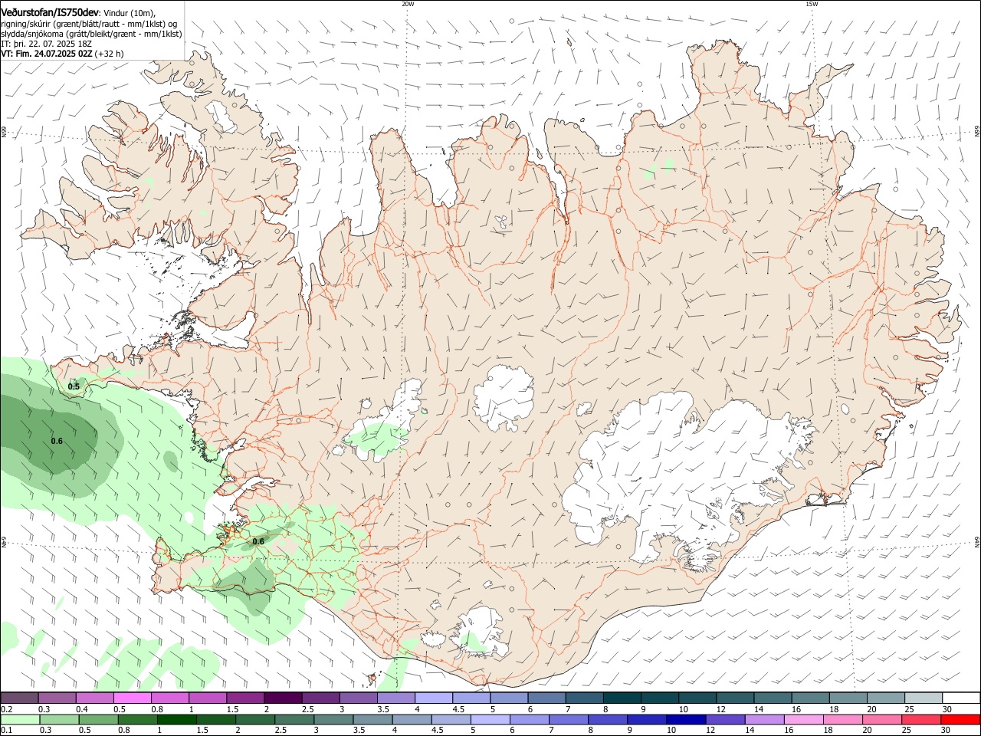Click the '0.2' value in upper legend
Screen dimensions: 981x736
[x=6, y=709]
